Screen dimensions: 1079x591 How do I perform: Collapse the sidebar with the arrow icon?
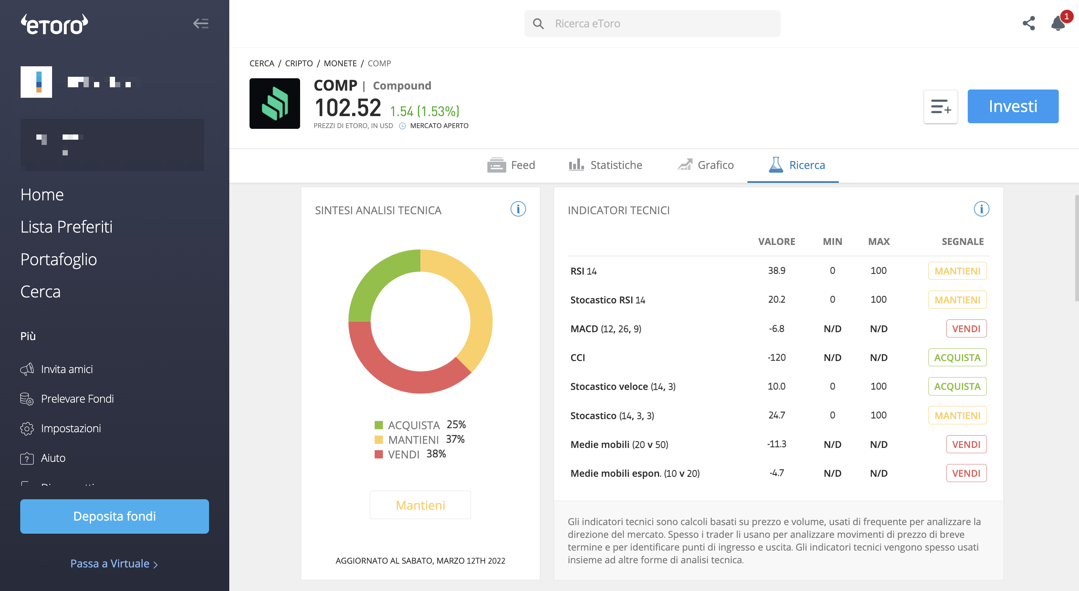pyautogui.click(x=201, y=24)
